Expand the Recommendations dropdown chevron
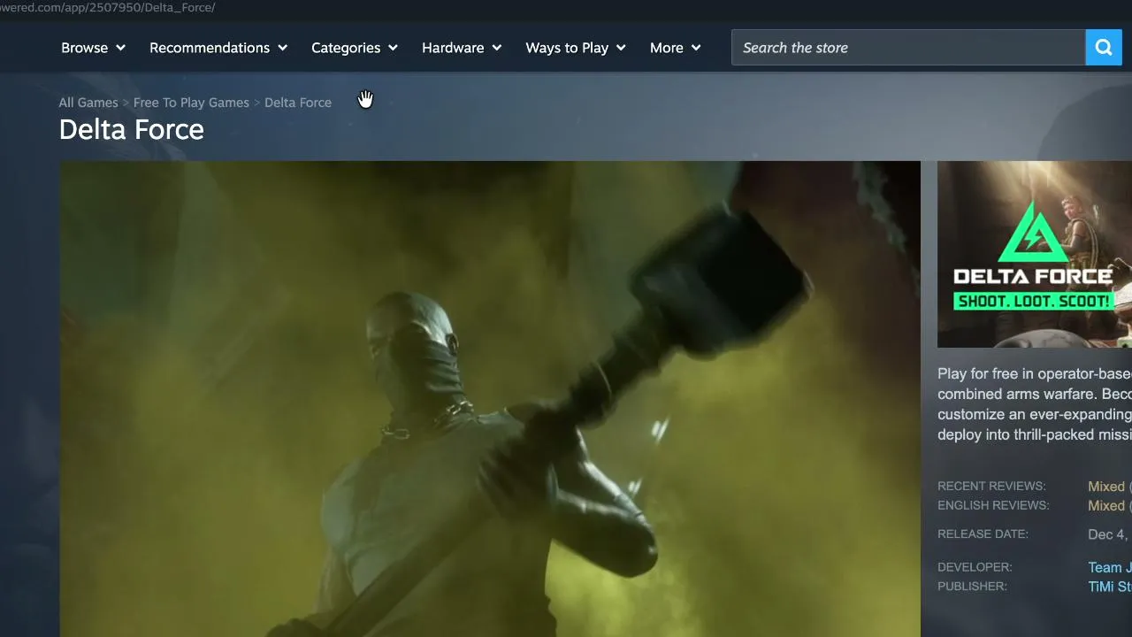This screenshot has height=637, width=1132. (282, 48)
